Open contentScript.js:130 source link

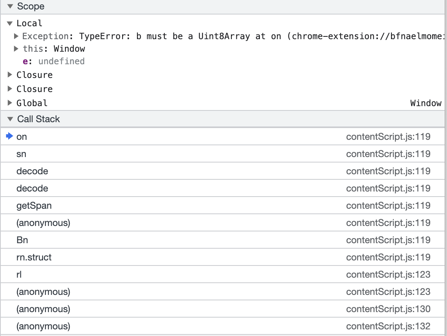pos(388,309)
